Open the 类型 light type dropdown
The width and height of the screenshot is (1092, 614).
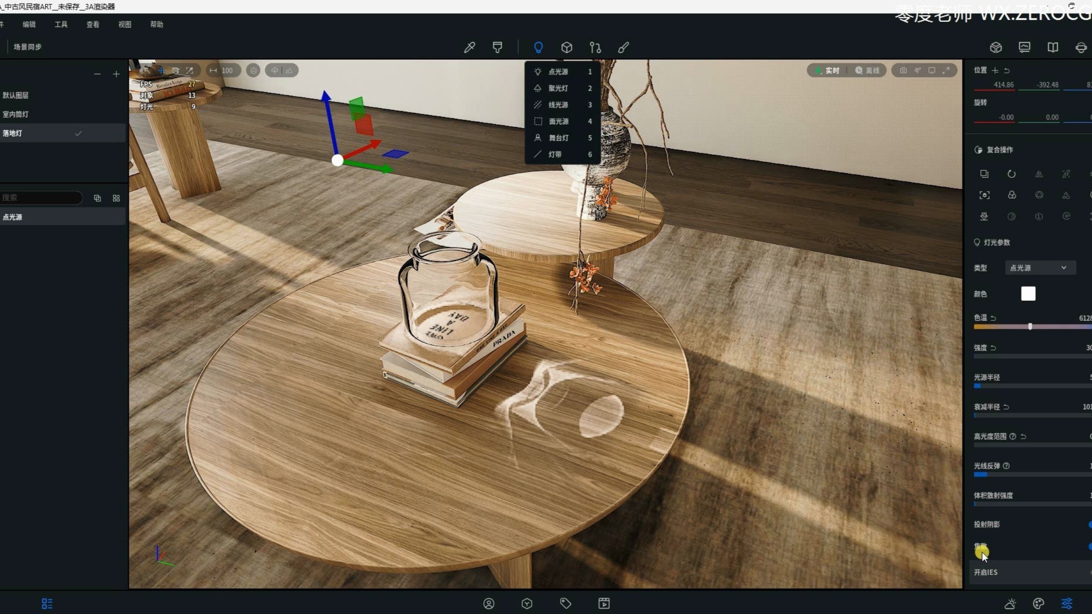pyautogui.click(x=1039, y=268)
